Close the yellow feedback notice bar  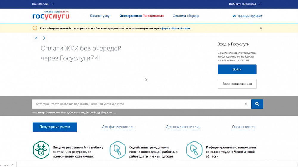pyautogui.click(x=261, y=28)
